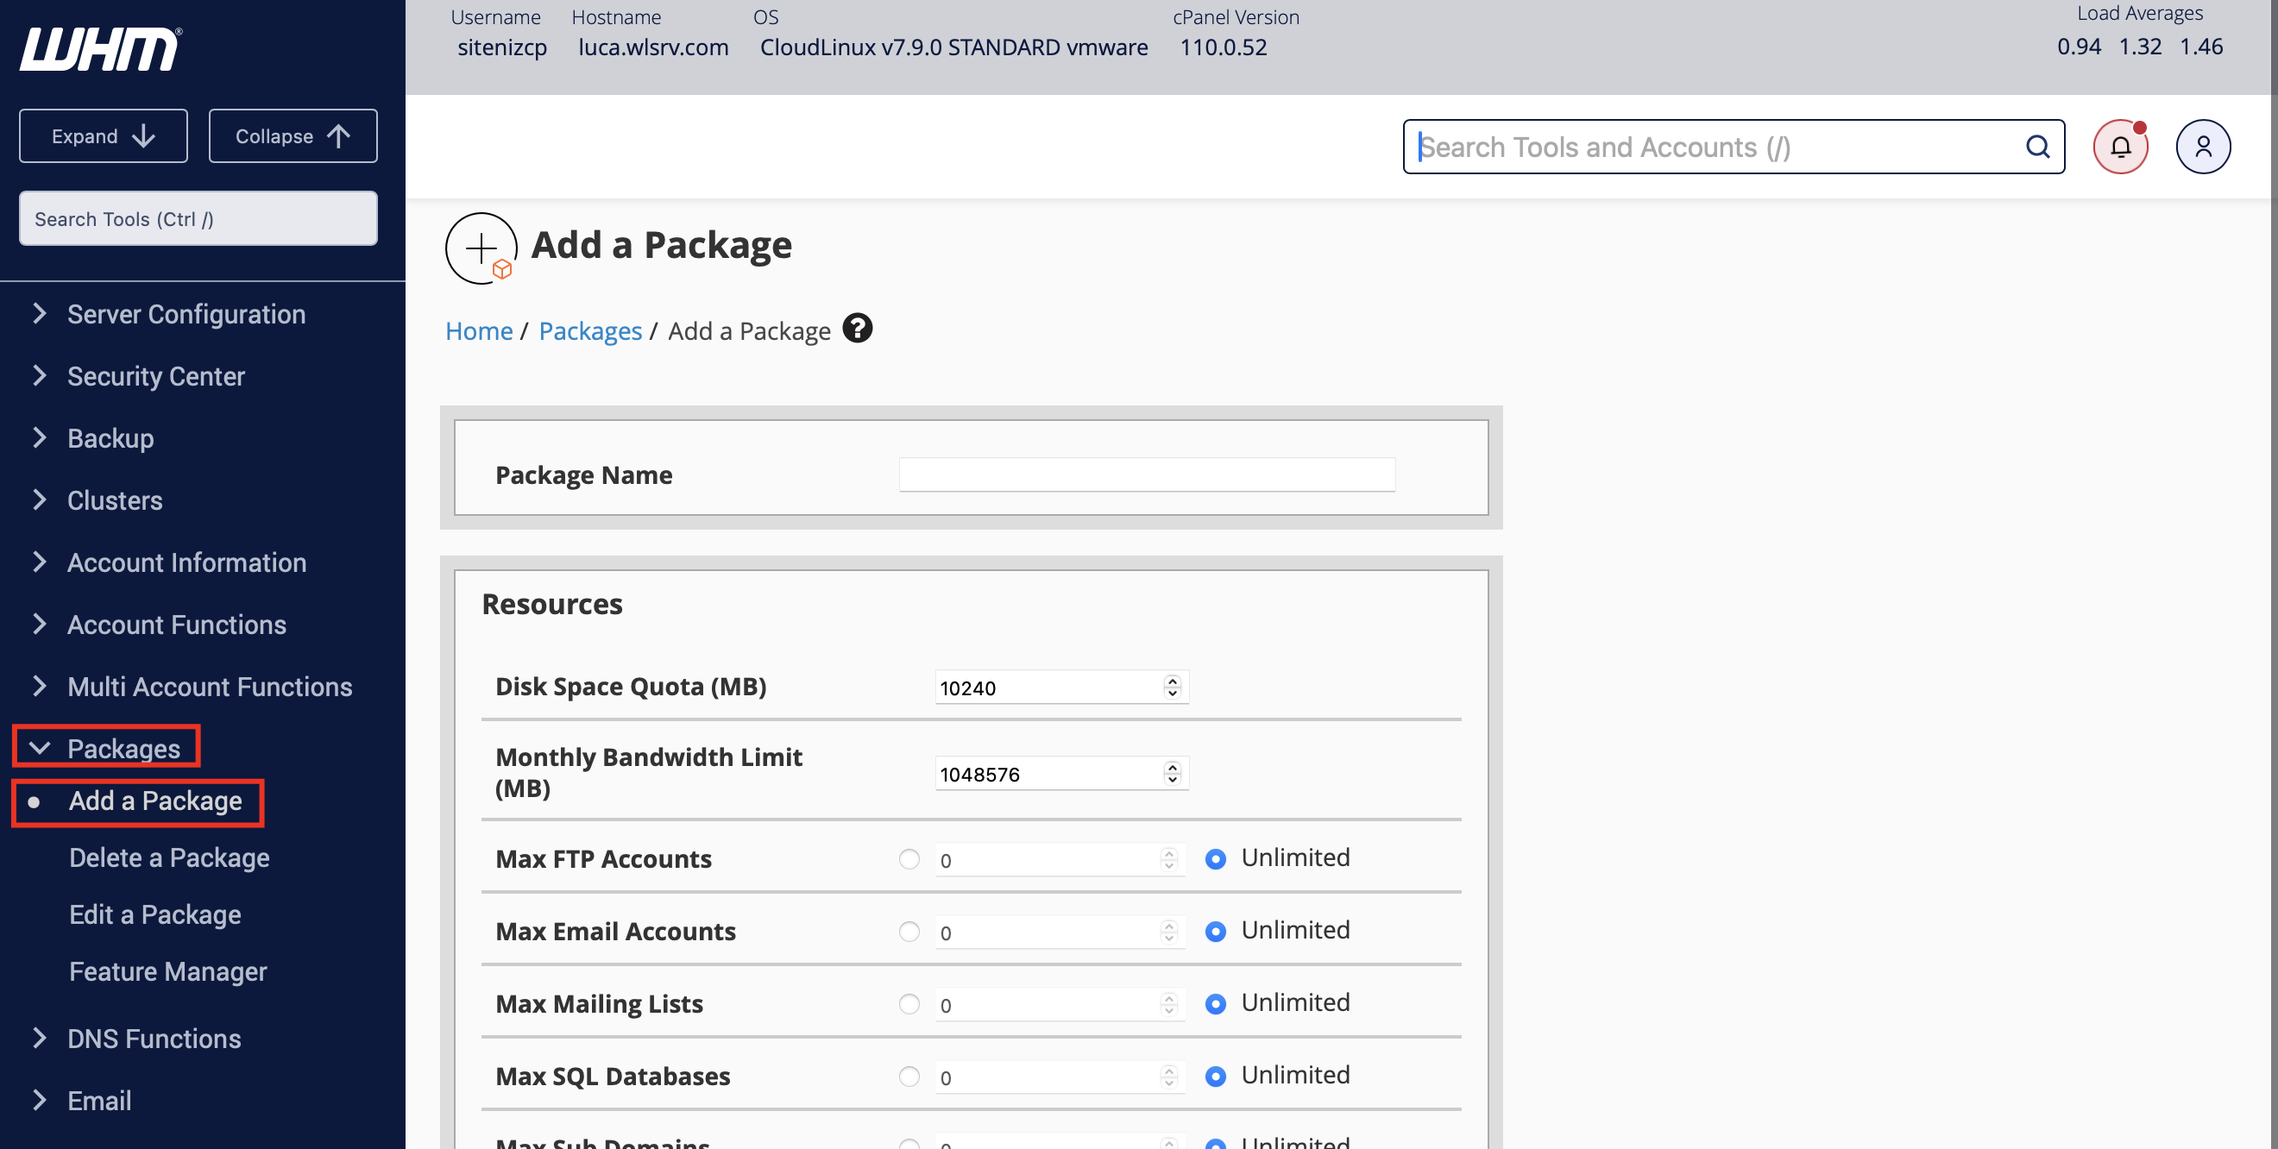Follow the Home breadcrumb link
The image size is (2278, 1149).
478,330
